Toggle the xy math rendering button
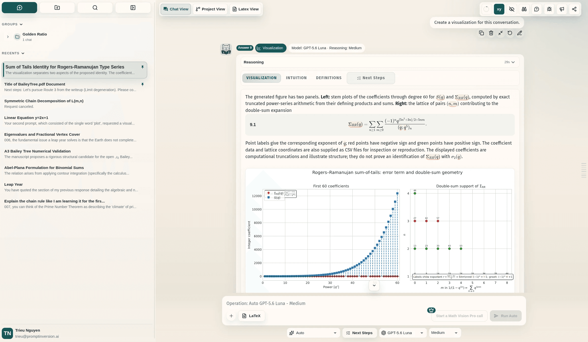 click(x=499, y=9)
